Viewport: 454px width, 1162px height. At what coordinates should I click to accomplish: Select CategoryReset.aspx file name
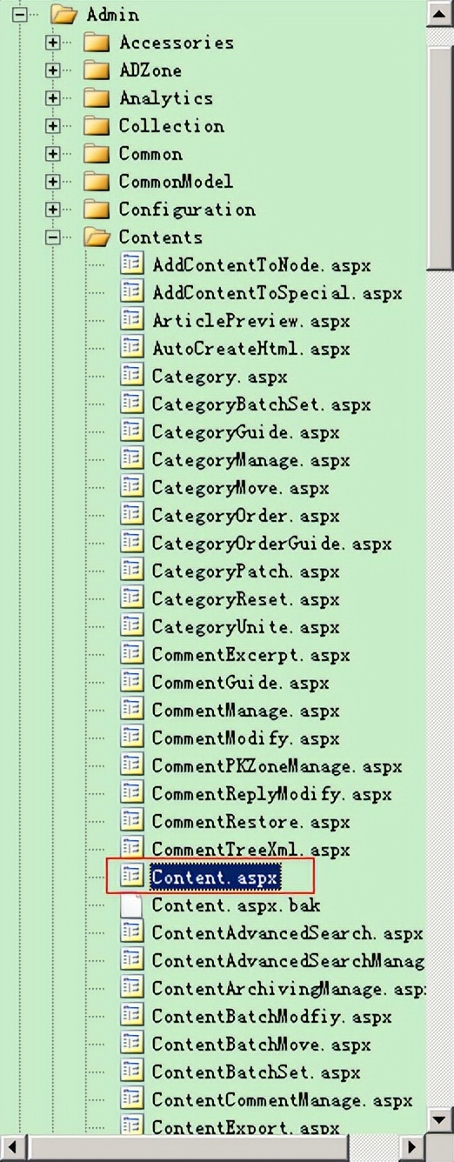245,600
